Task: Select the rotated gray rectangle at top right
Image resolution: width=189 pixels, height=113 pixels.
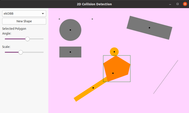Action: (x=149, y=28)
